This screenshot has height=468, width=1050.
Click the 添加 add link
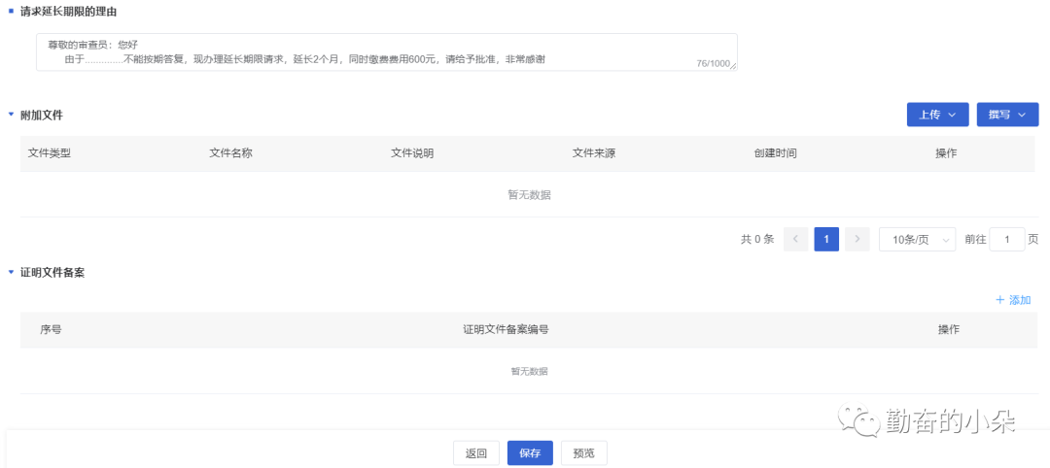[1013, 300]
